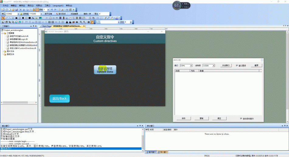Open the COM2 serial port dropdown
289x157 pixels.
[18, 14]
